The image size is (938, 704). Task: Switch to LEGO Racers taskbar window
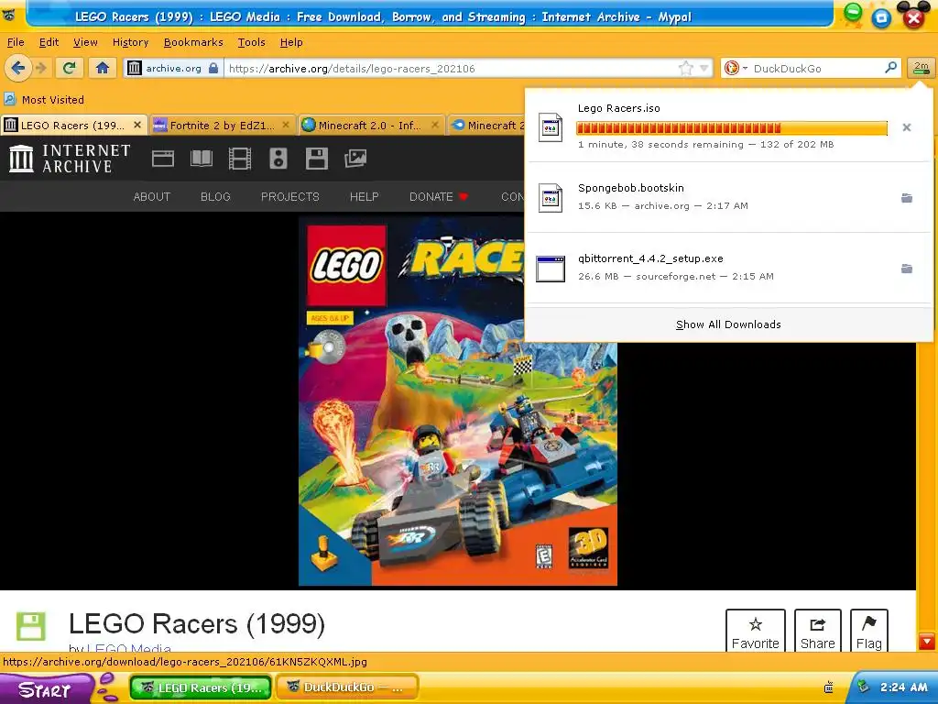click(x=201, y=687)
